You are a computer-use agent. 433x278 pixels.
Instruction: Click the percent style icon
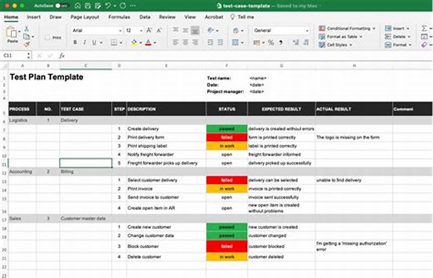point(271,43)
